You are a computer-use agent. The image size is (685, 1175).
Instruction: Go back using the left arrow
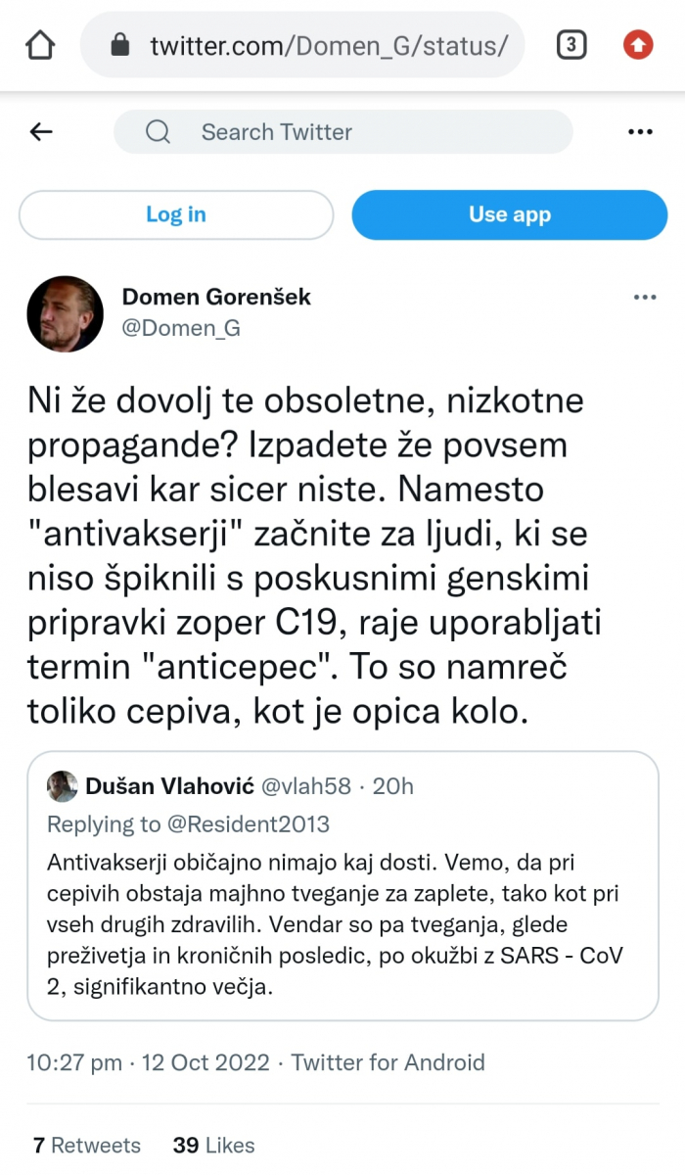coord(41,132)
